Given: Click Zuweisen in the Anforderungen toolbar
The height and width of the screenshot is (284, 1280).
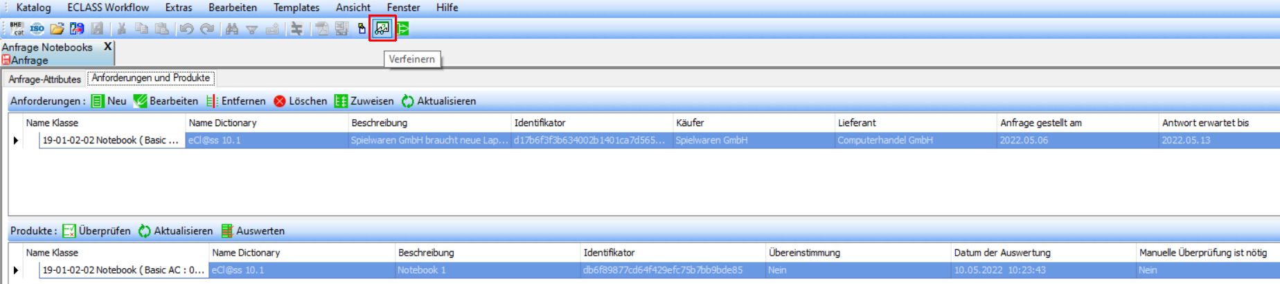Looking at the screenshot, I should click(364, 101).
